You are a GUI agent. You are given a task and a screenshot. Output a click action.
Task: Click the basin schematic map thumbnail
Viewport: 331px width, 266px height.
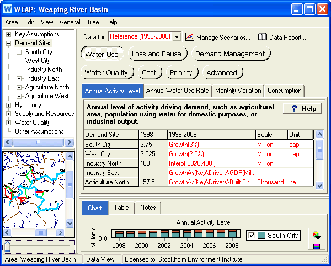(x=34, y=190)
